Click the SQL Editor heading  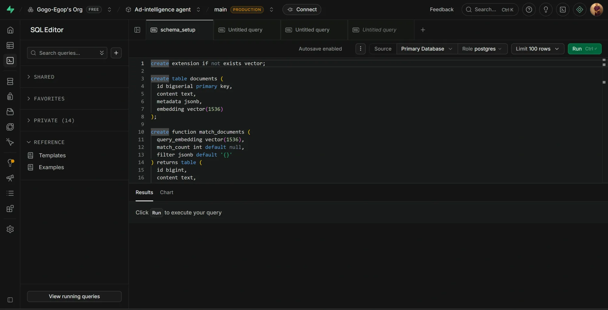[47, 30]
